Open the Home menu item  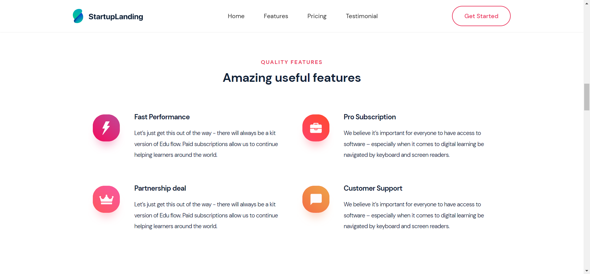tap(236, 16)
